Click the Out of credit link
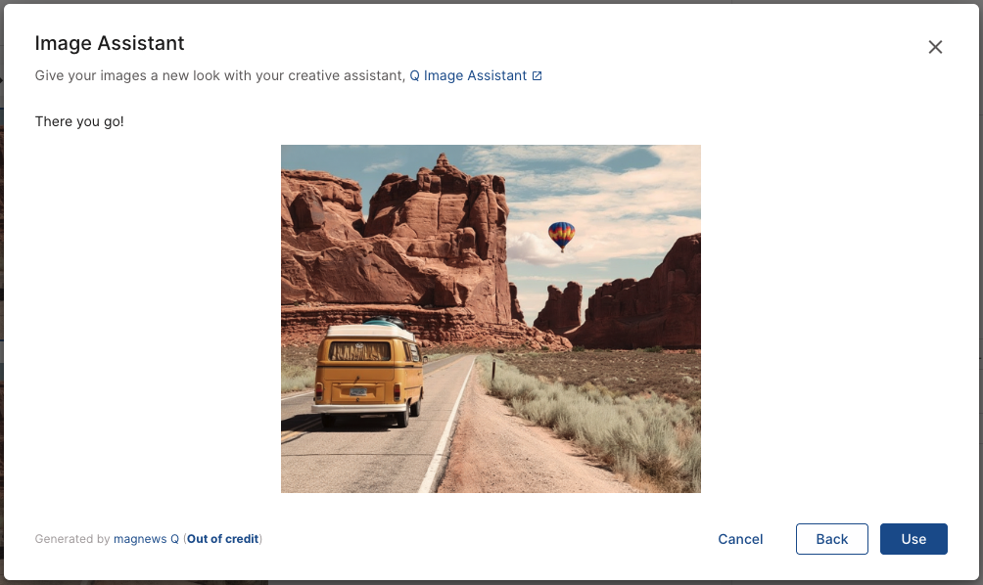 tap(222, 539)
